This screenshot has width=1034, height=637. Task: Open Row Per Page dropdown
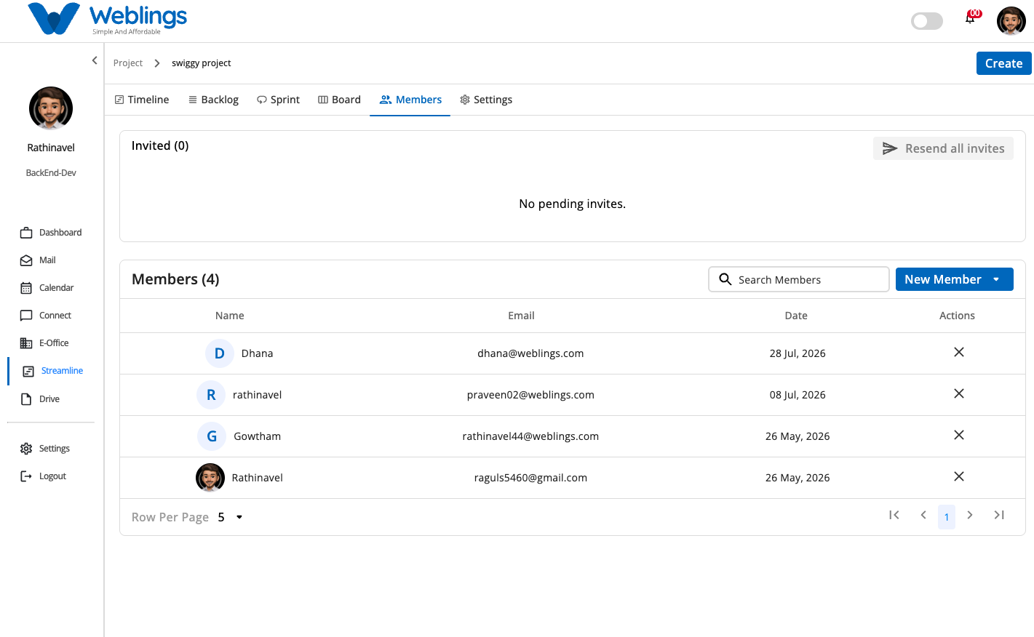(230, 517)
